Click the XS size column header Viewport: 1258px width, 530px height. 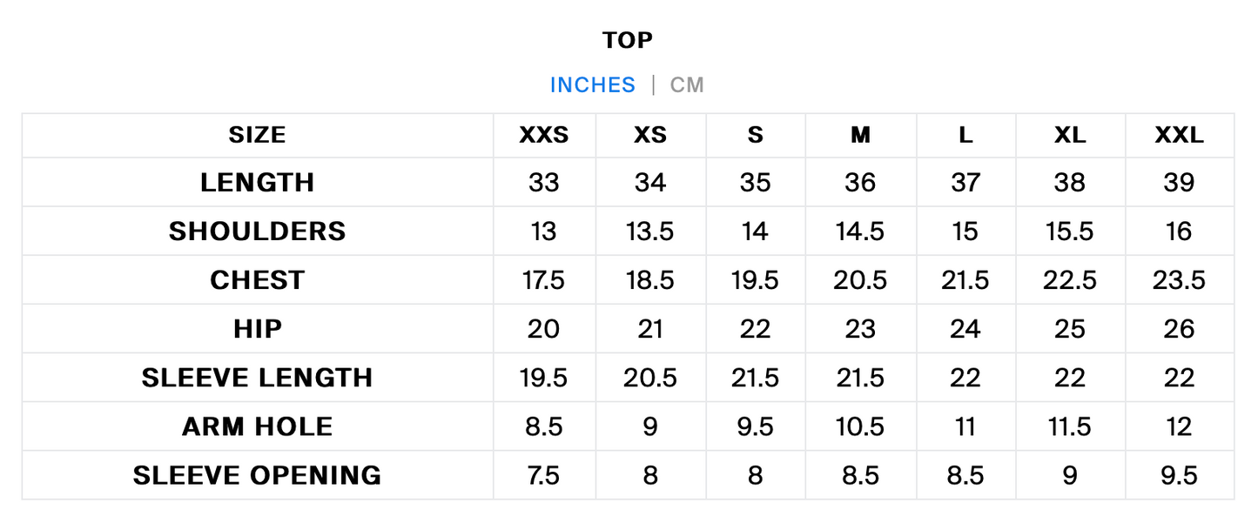pos(650,135)
